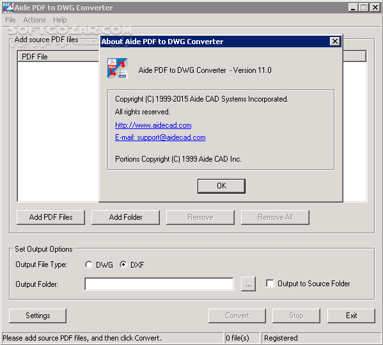Click the support@aidecad.com e-mail link
383x345 pixels.
(x=160, y=137)
